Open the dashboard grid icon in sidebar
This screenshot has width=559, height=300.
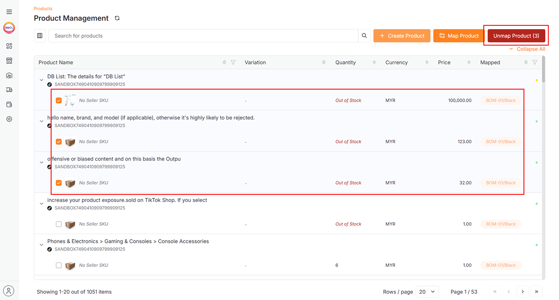coord(9,46)
